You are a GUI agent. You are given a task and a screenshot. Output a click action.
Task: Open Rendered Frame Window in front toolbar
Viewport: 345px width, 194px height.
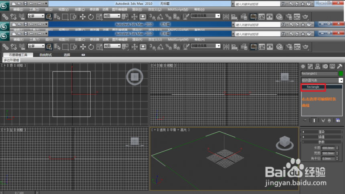297,47
